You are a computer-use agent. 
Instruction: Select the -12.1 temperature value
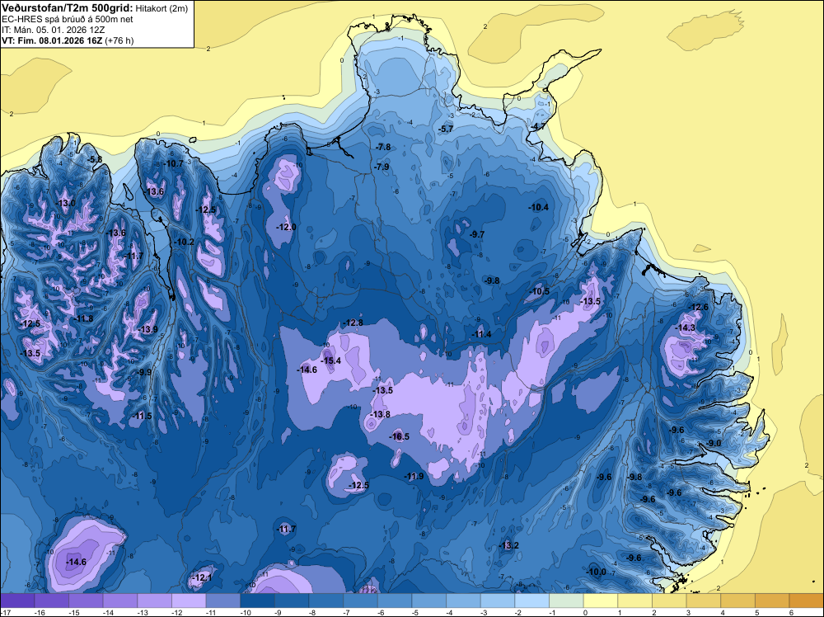pos(202,577)
